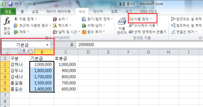Viewport: 203px width, 107px height.
Task: Click cell with value 1,800,000
Action: pos(42,71)
